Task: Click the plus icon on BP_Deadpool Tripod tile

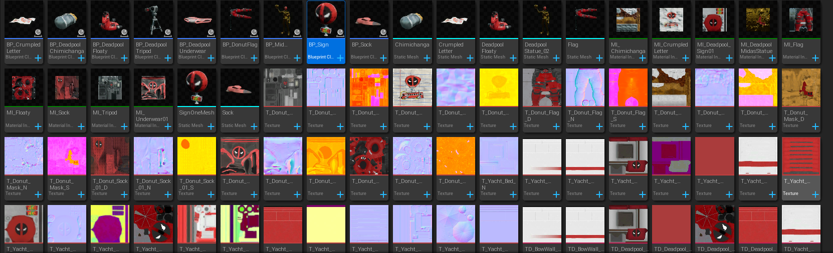Action: point(168,58)
